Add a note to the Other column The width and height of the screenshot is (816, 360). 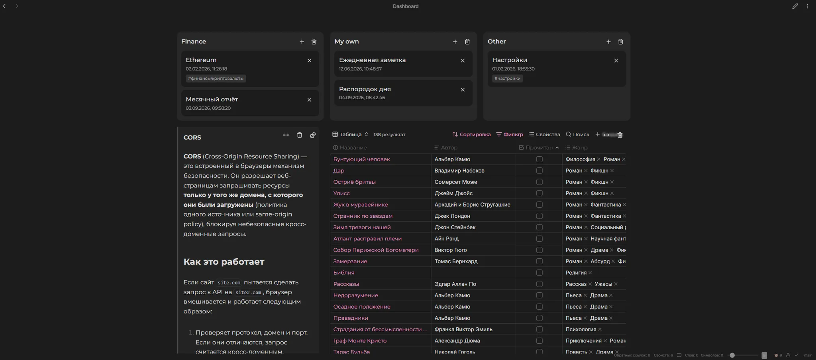tap(608, 41)
